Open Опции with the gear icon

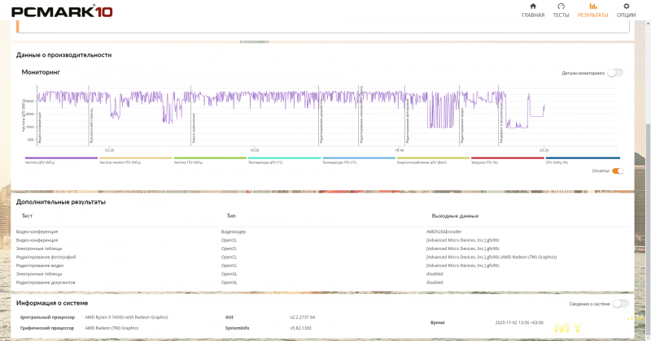[626, 6]
